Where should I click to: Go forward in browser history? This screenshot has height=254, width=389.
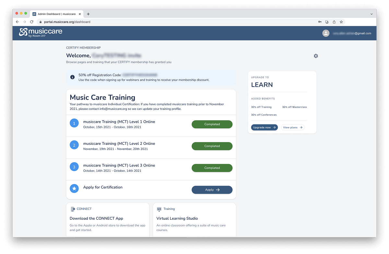pyautogui.click(x=25, y=22)
